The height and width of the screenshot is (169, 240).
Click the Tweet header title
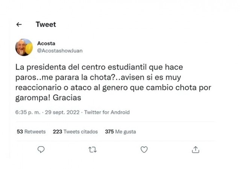[46, 25]
